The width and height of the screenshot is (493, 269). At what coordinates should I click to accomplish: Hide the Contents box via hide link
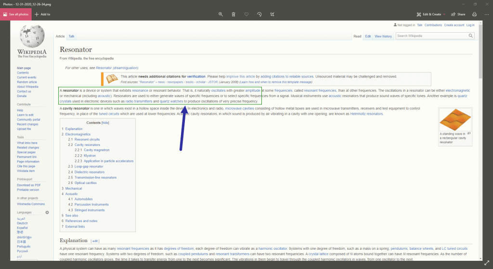[x=105, y=123]
